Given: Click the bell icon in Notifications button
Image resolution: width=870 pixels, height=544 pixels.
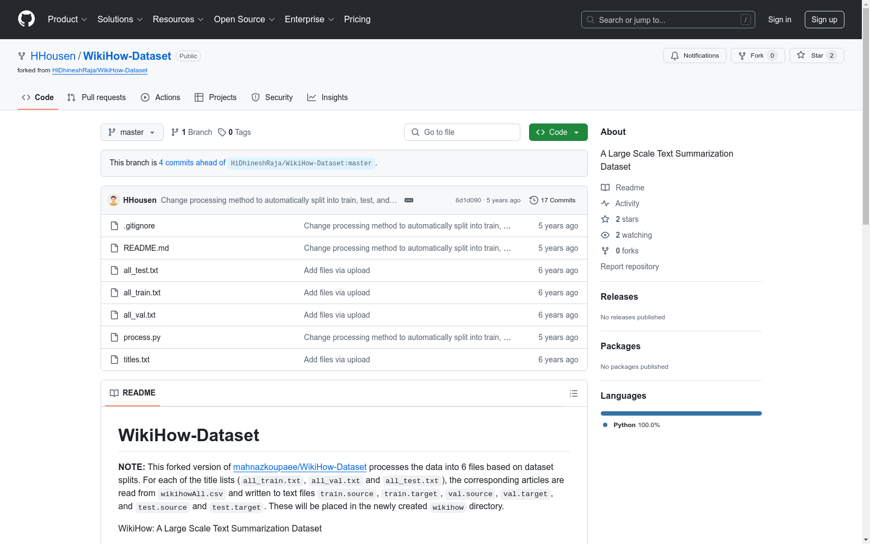Looking at the screenshot, I should click(x=675, y=55).
